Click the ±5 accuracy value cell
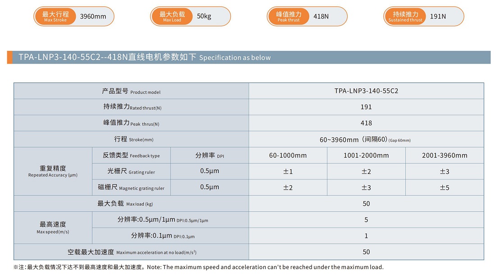Viewport: 496px width, 279px height. coord(445,188)
